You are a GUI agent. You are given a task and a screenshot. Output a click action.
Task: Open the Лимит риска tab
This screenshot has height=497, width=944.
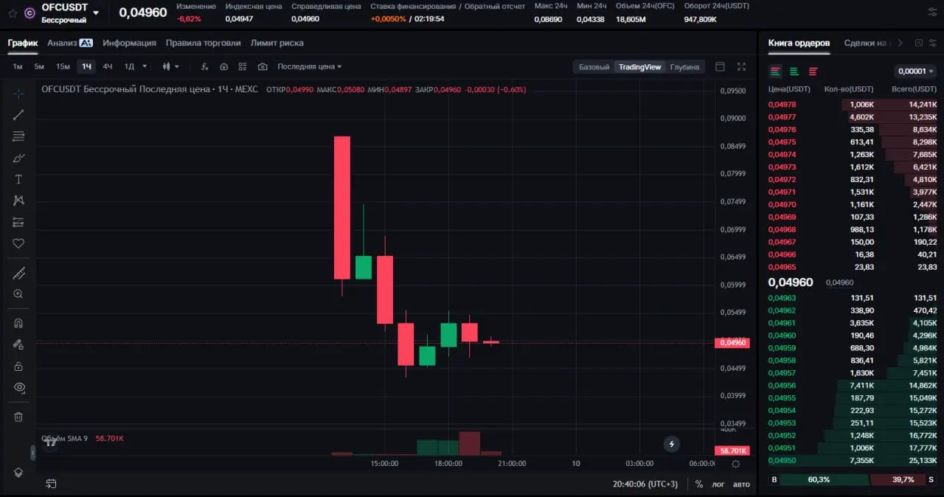(x=277, y=43)
